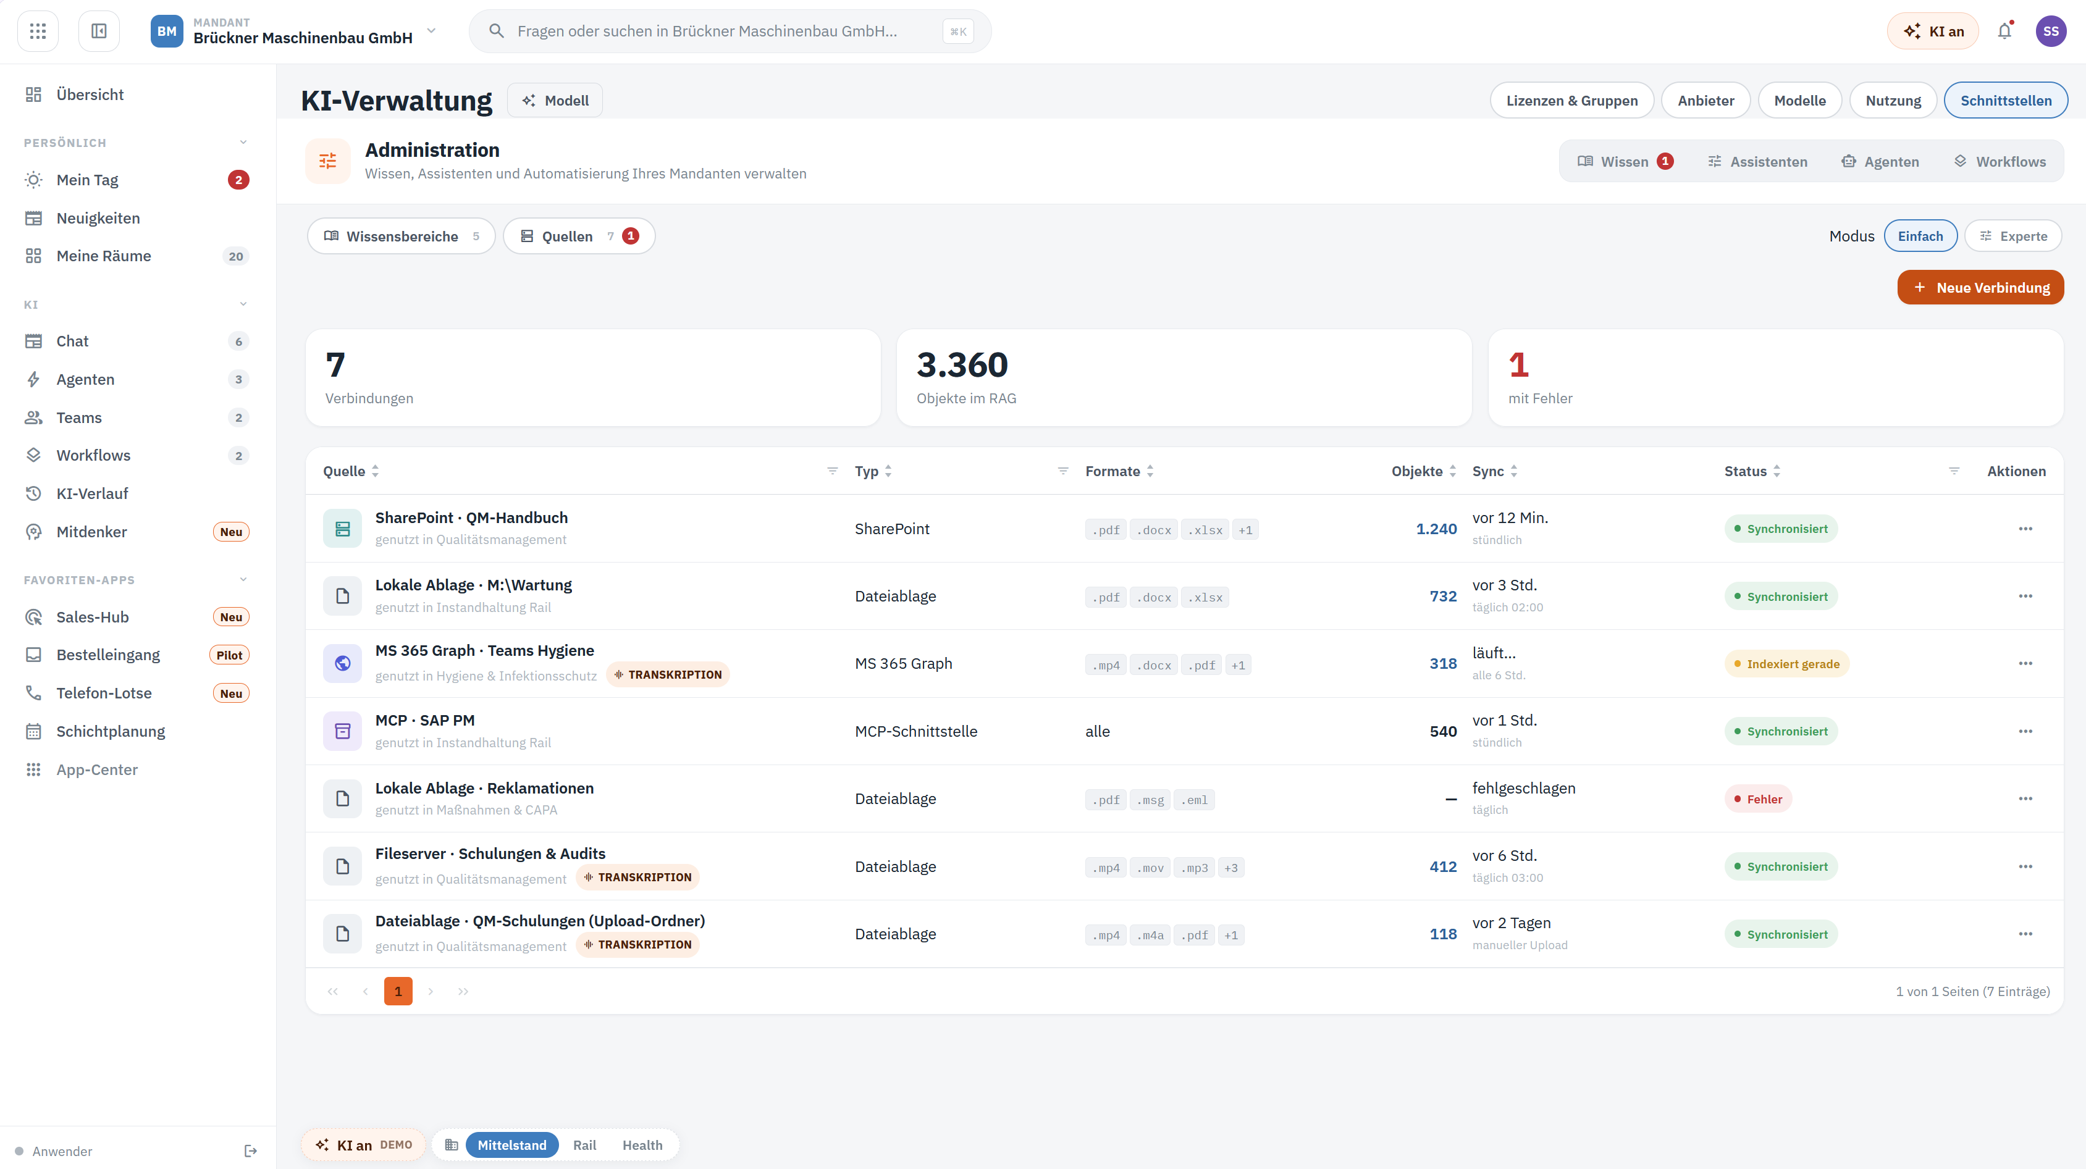Open the app grid launcher icon
Viewport: 2086px width, 1169px height.
[x=37, y=31]
